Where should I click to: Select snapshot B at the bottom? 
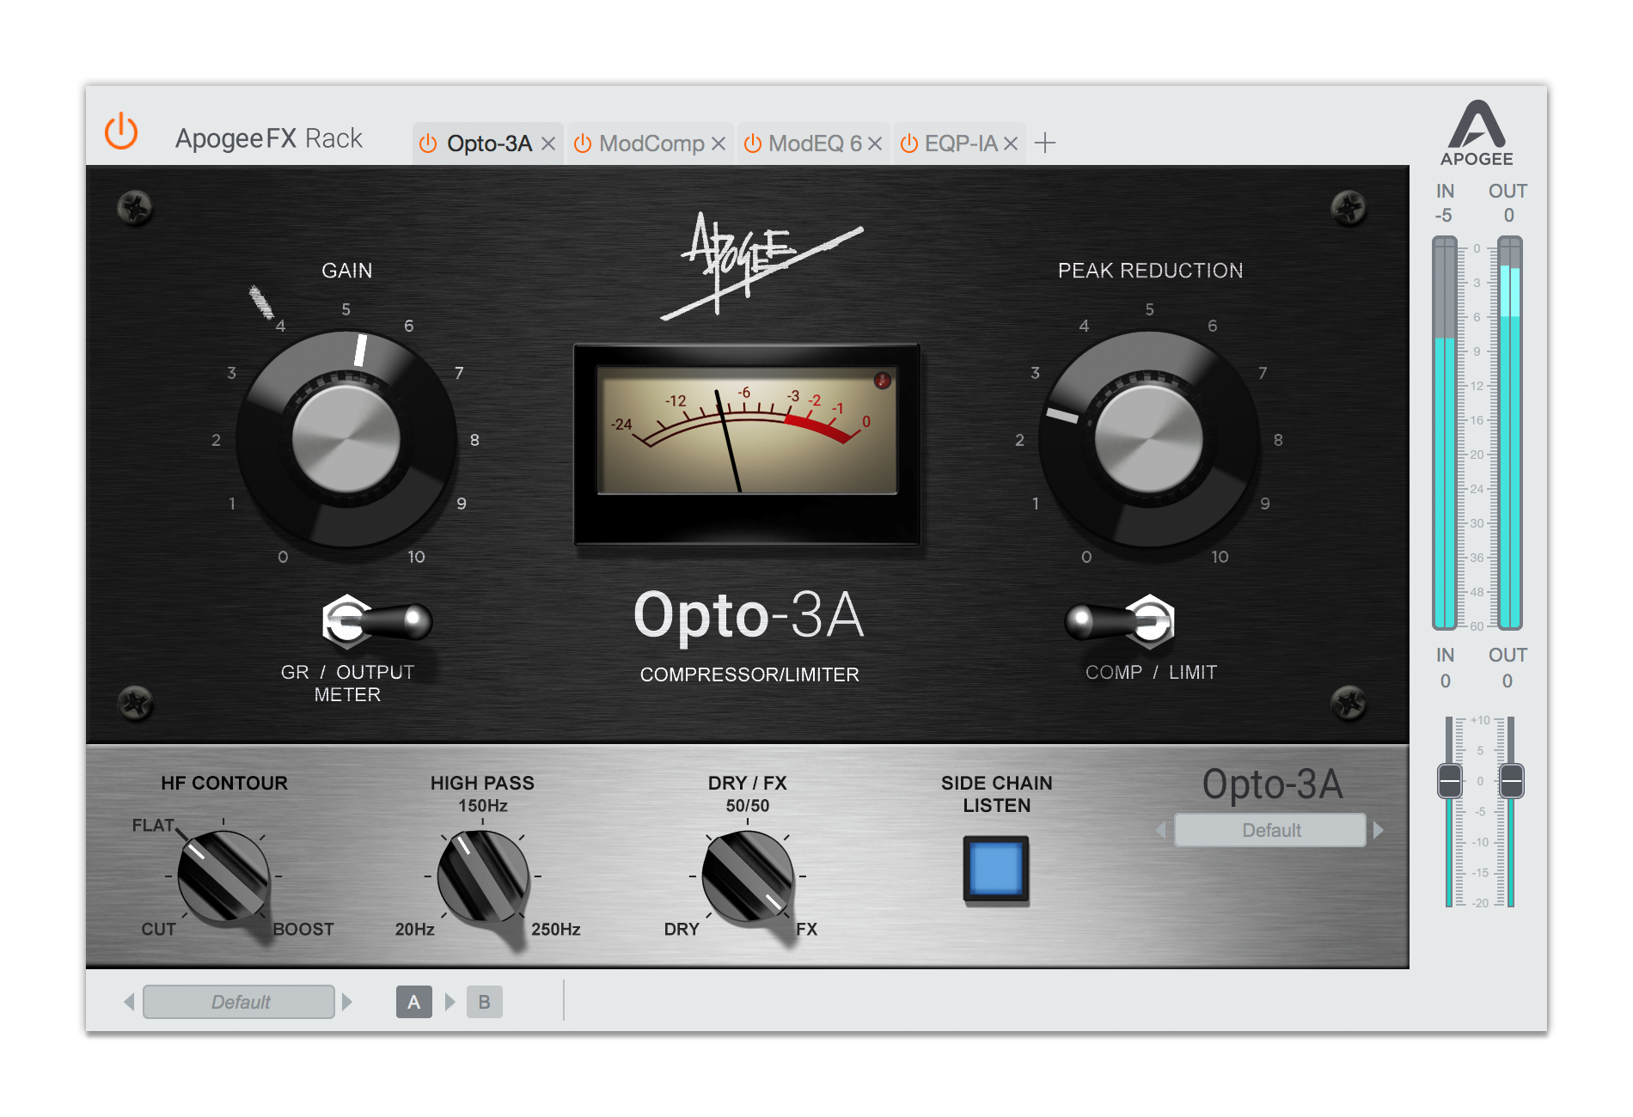click(484, 1001)
